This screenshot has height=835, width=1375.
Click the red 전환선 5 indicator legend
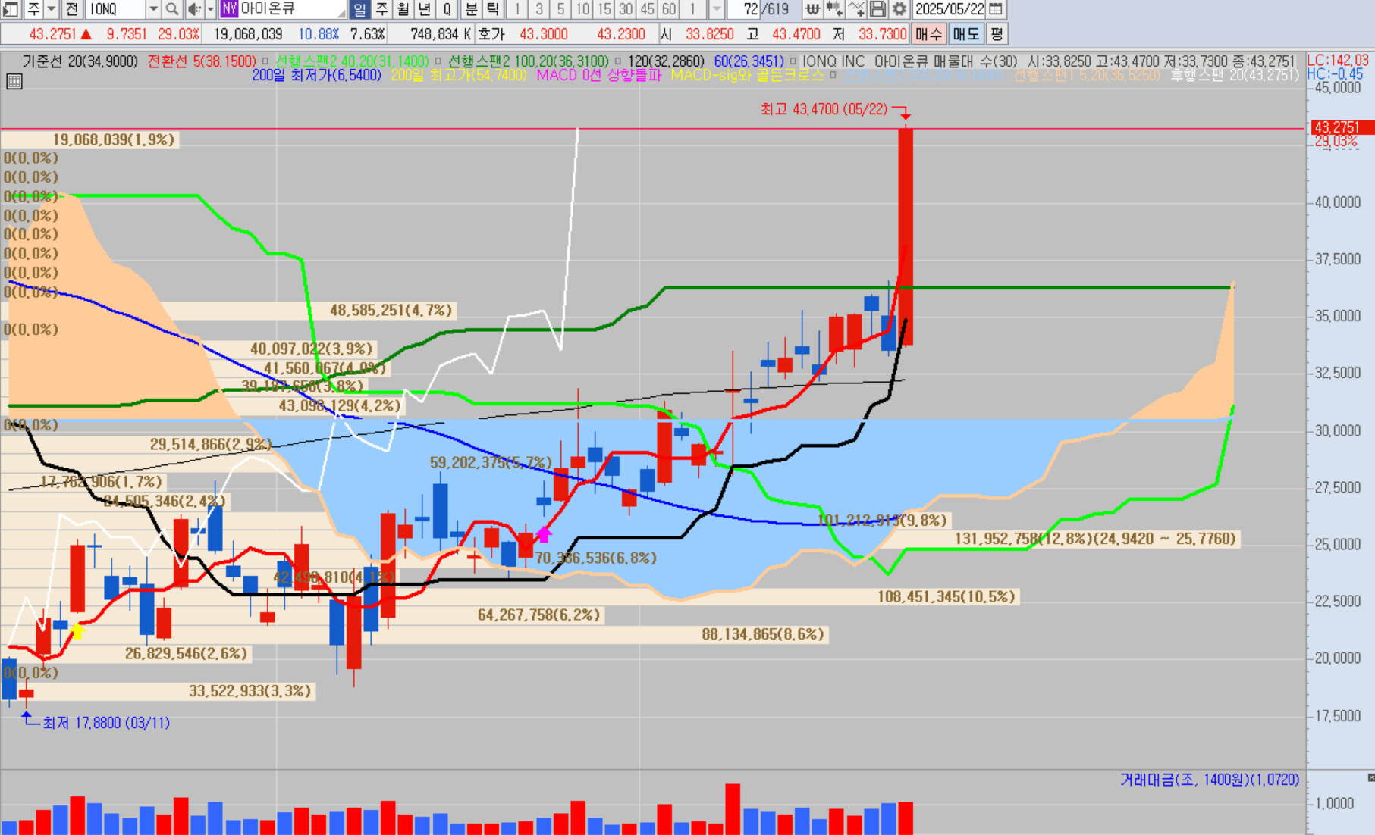202,61
